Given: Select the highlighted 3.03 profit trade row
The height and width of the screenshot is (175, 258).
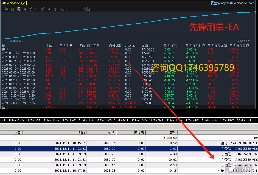Looking at the screenshot, I should [x=110, y=149].
